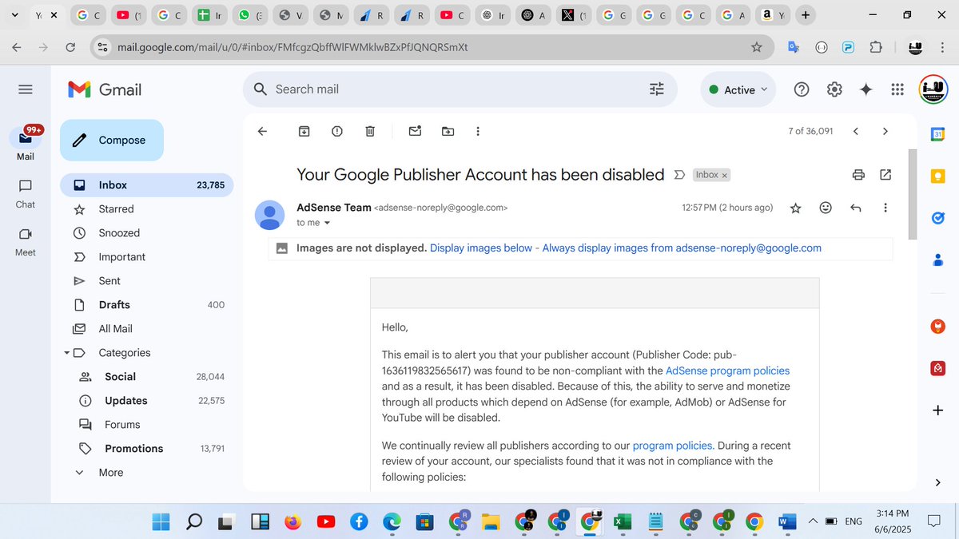Remove the Inbox label from the email
The height and width of the screenshot is (539, 959).
(725, 175)
